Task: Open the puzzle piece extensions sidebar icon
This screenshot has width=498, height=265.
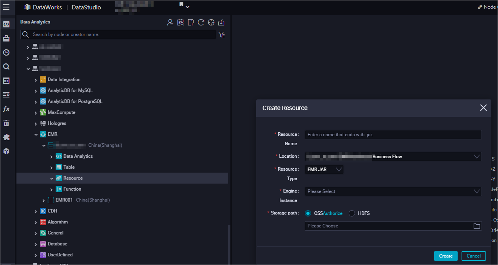Action: pyautogui.click(x=6, y=137)
